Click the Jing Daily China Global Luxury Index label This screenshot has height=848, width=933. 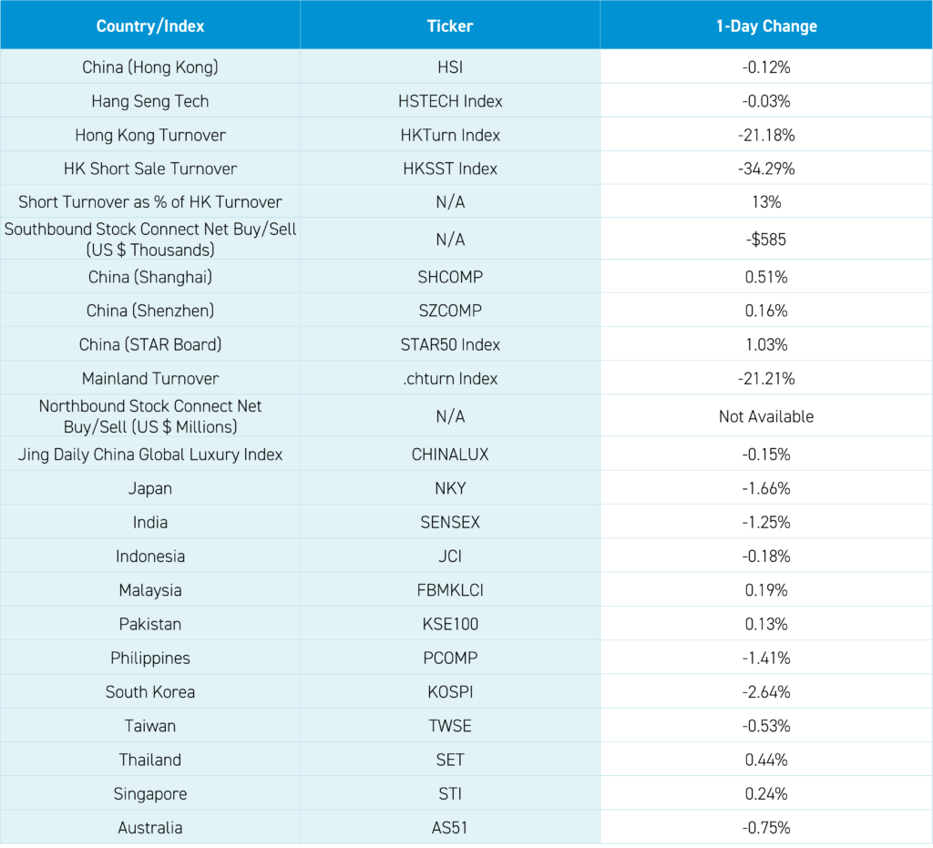(150, 455)
